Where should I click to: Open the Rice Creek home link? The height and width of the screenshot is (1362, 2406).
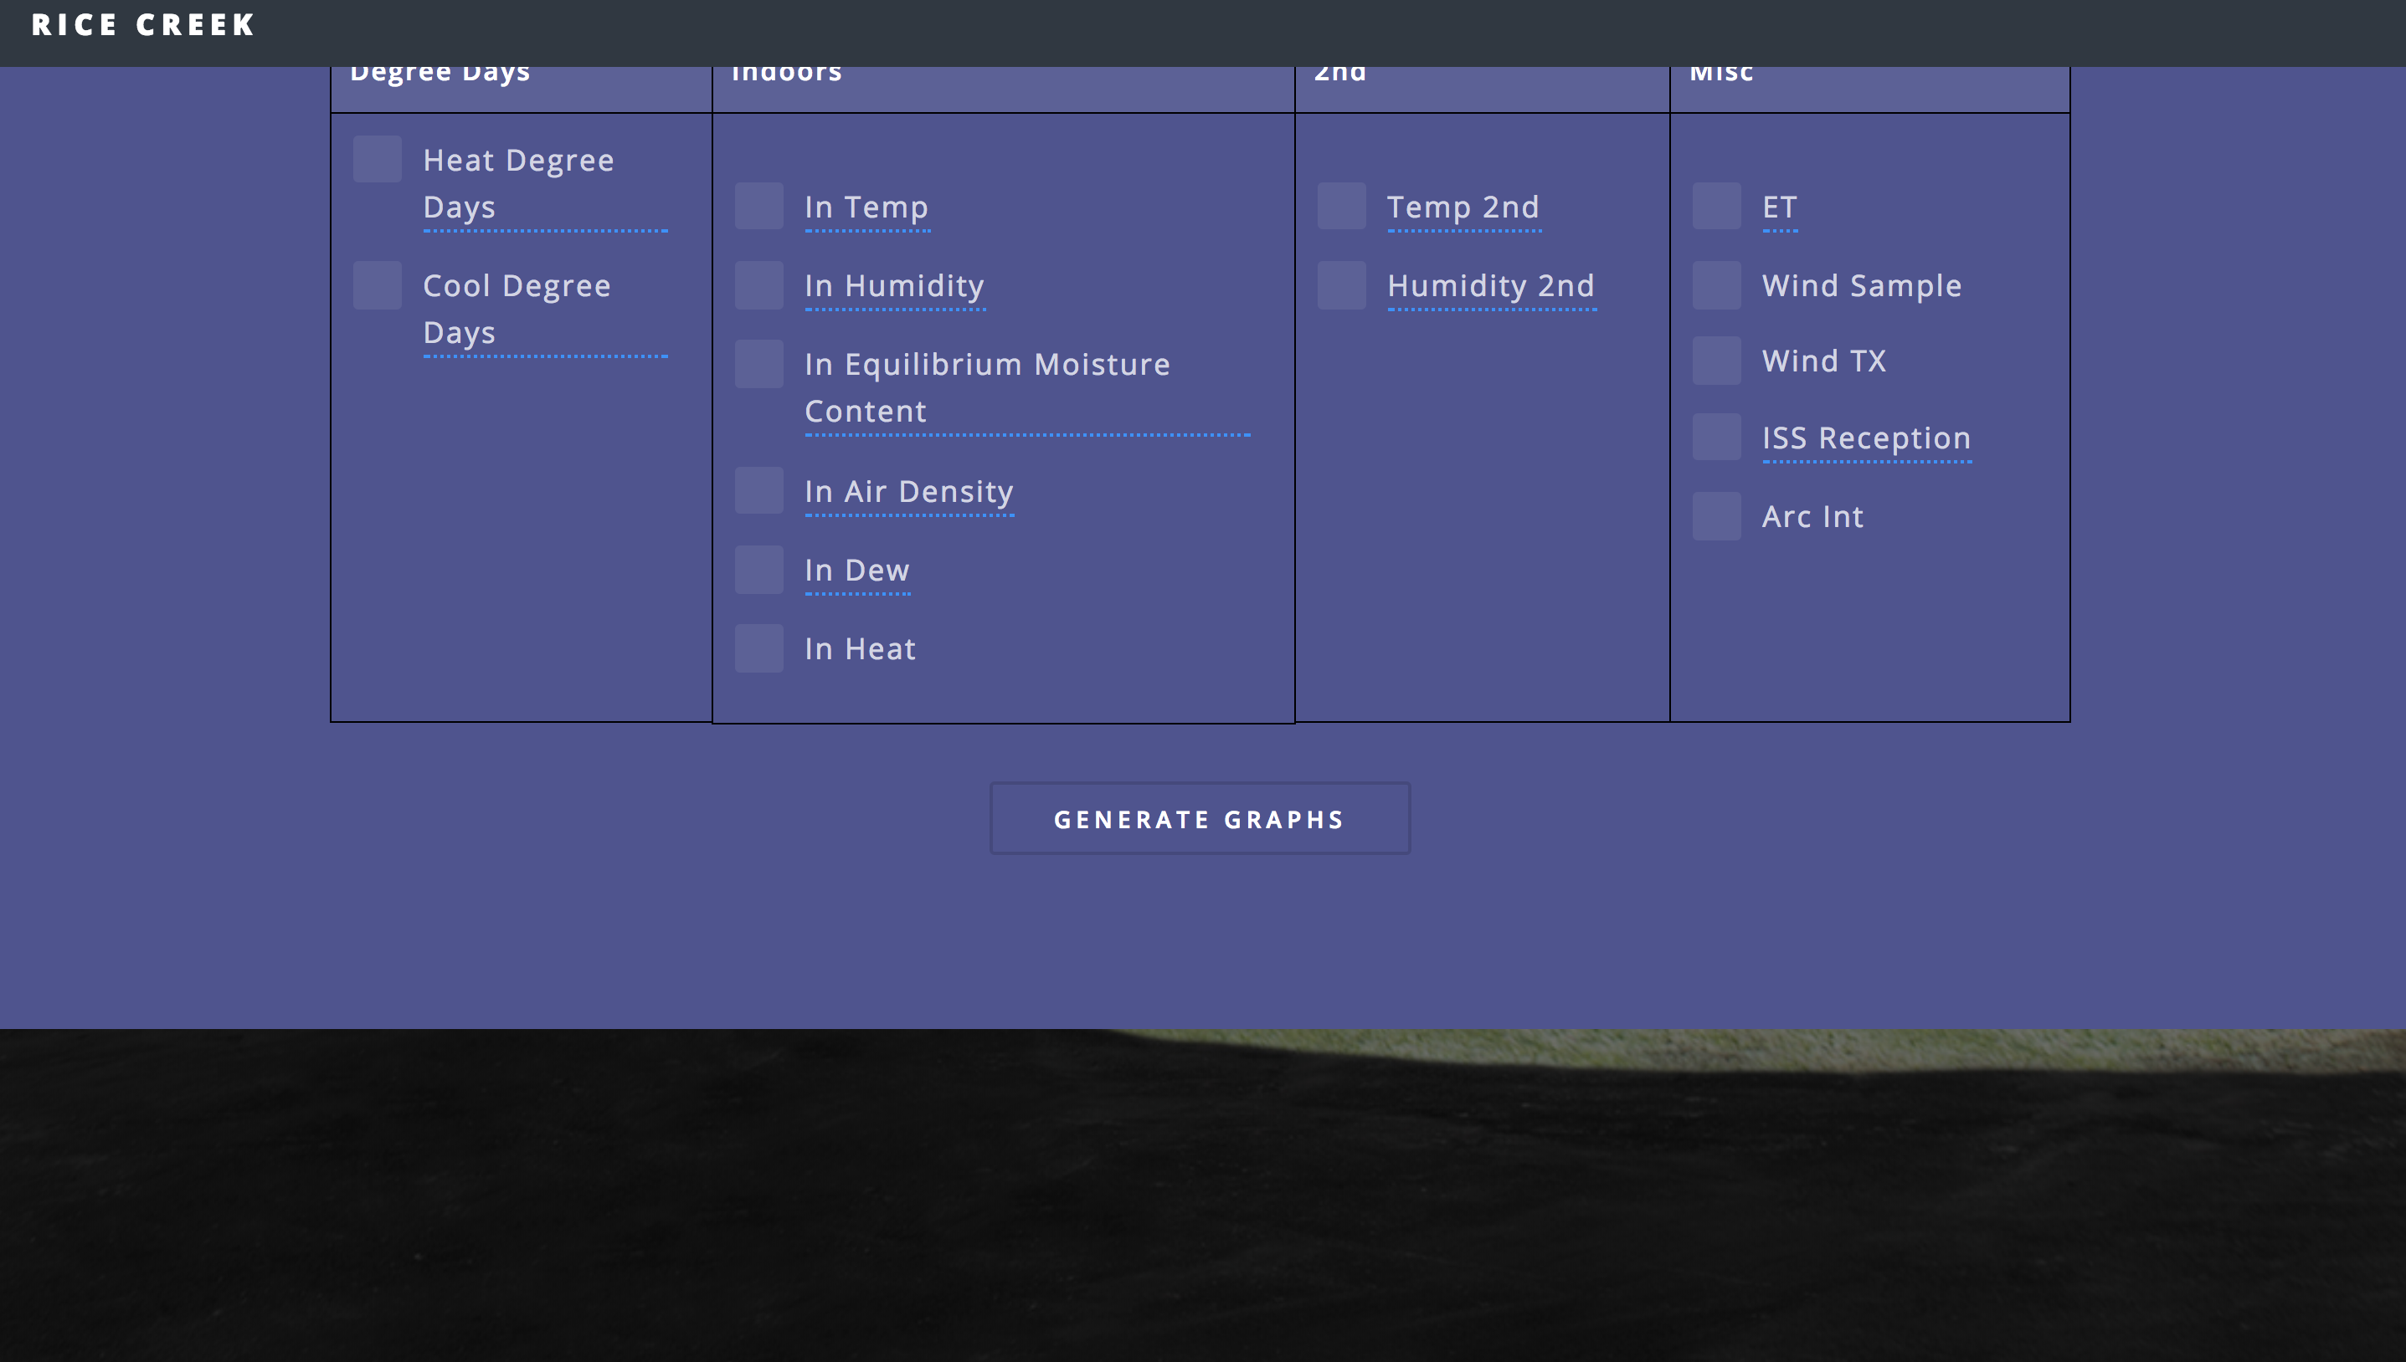[x=143, y=25]
